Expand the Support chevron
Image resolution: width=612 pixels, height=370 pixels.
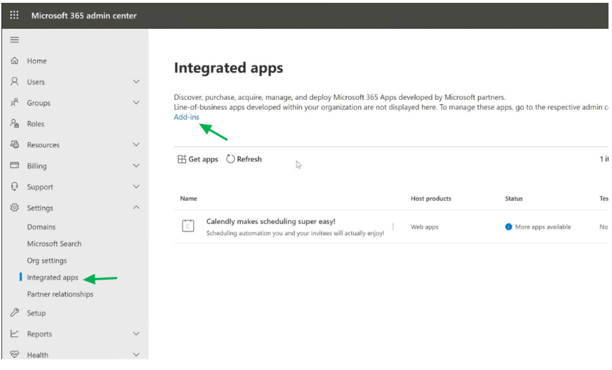click(136, 186)
